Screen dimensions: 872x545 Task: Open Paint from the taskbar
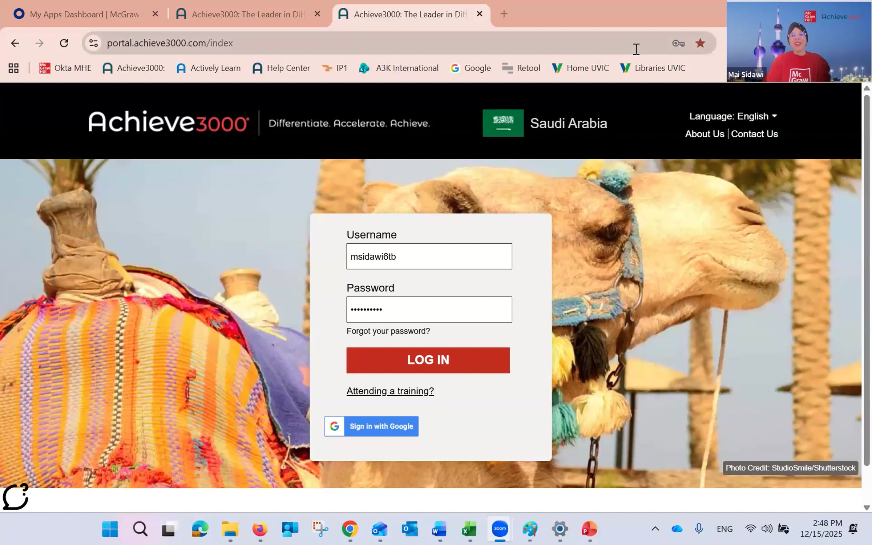click(530, 529)
